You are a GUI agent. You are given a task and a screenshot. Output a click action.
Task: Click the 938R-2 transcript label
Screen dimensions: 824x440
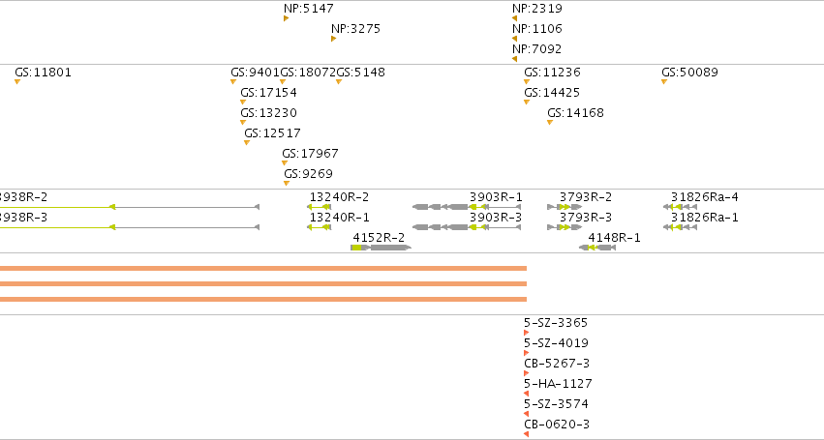[23, 197]
